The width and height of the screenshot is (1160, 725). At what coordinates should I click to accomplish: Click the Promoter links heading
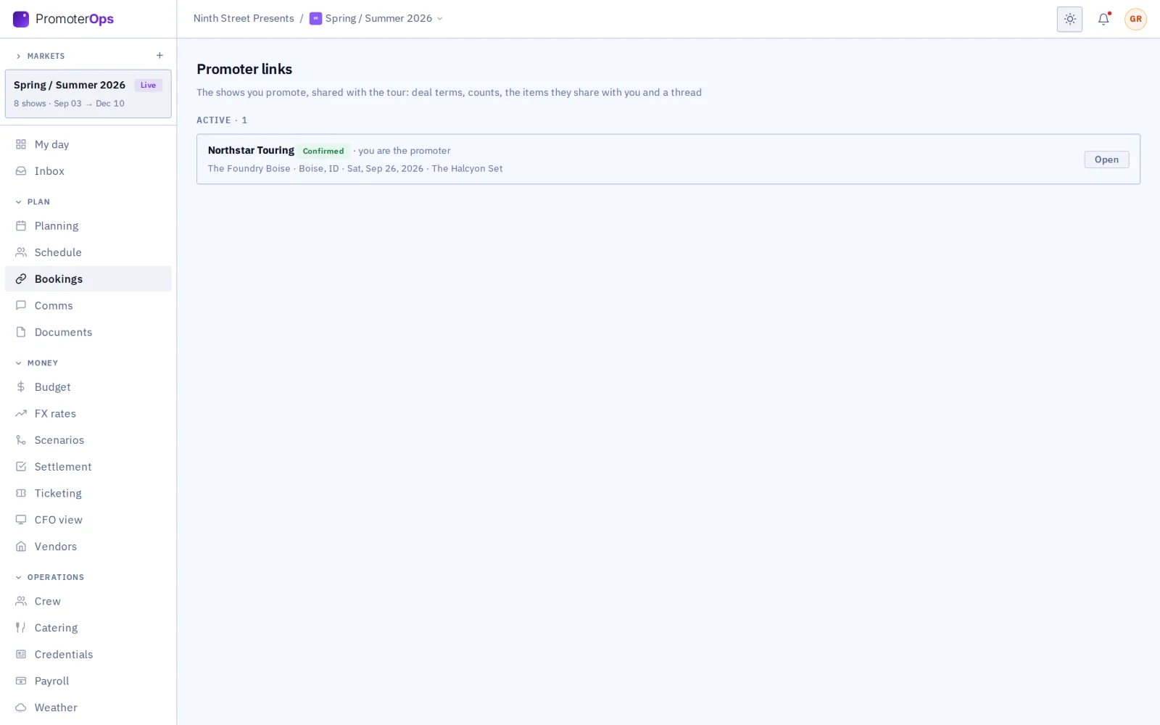[244, 70]
